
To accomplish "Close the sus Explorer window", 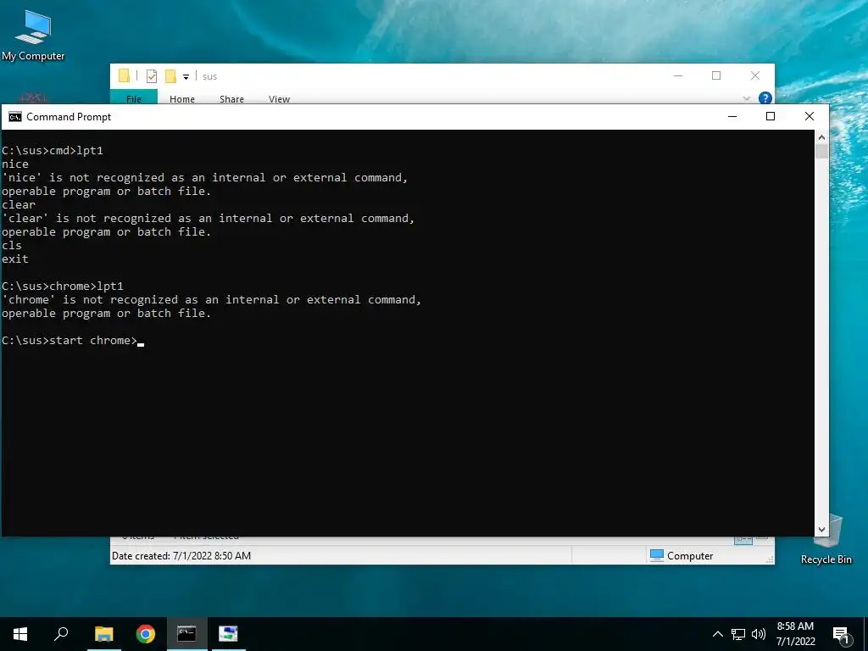I will click(755, 75).
